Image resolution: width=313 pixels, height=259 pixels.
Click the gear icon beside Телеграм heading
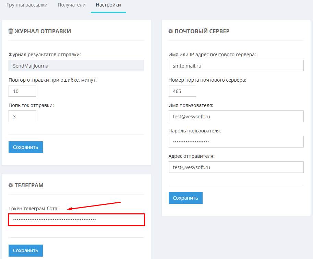pos(11,185)
